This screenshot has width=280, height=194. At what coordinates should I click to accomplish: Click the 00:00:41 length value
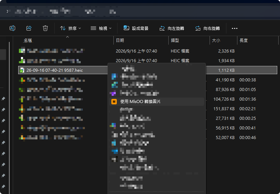pos(248,128)
